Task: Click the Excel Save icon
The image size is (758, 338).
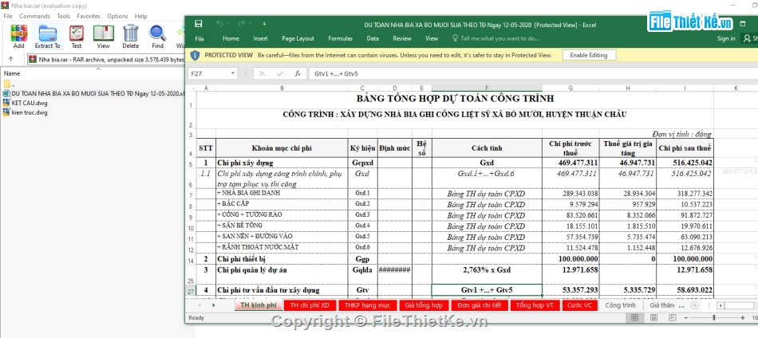Action: click(198, 24)
